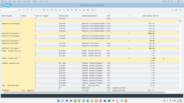Go back with the arrow left of SAP logo
184x103 pixels.
point(3,5)
